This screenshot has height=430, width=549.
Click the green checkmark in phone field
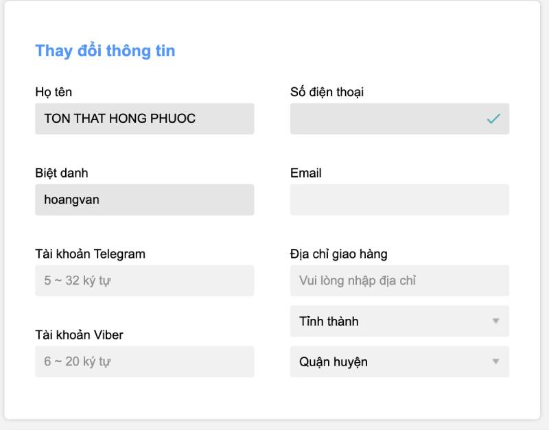[493, 119]
